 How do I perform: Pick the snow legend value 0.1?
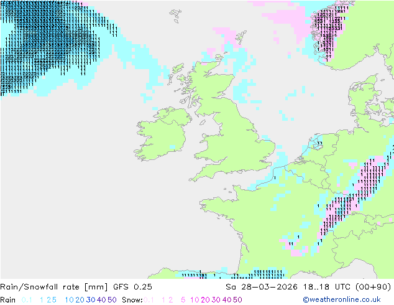pos(149,300)
